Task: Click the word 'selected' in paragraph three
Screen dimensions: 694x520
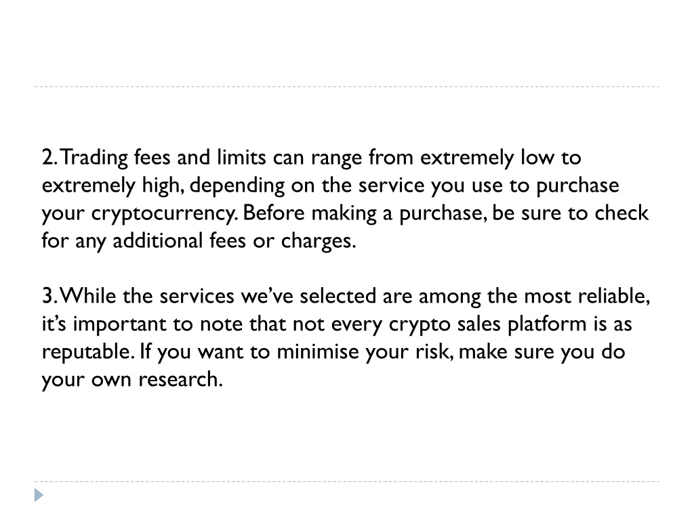Action: (x=338, y=296)
